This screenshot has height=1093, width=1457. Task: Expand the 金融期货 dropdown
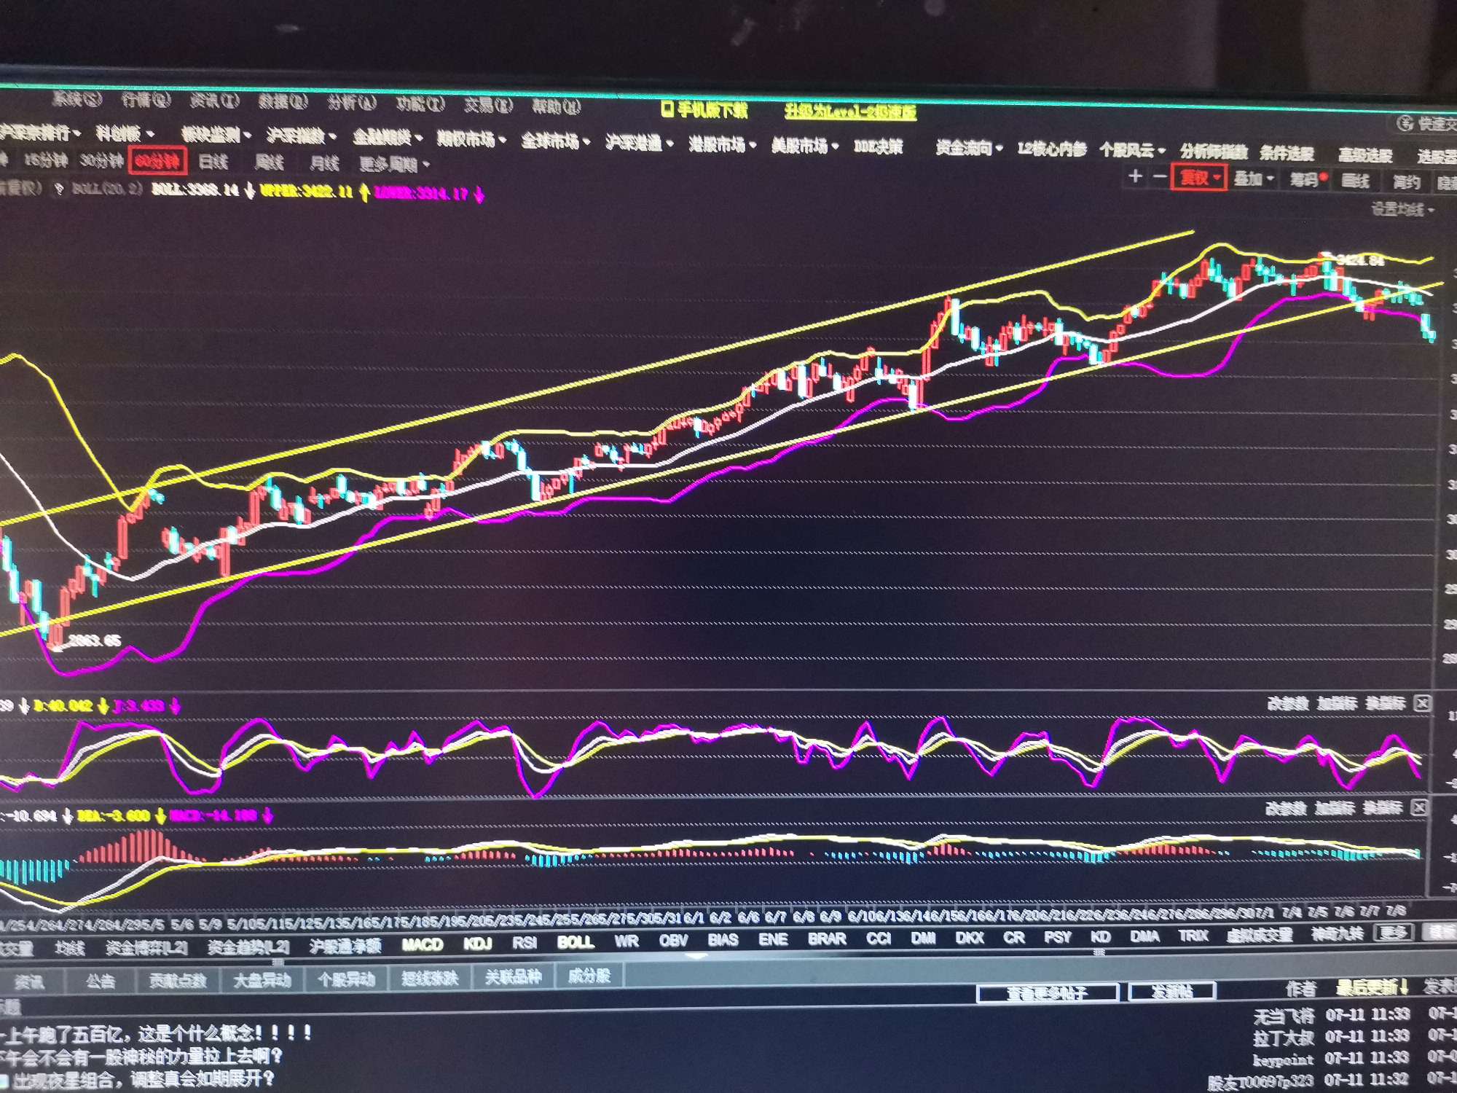(x=387, y=138)
